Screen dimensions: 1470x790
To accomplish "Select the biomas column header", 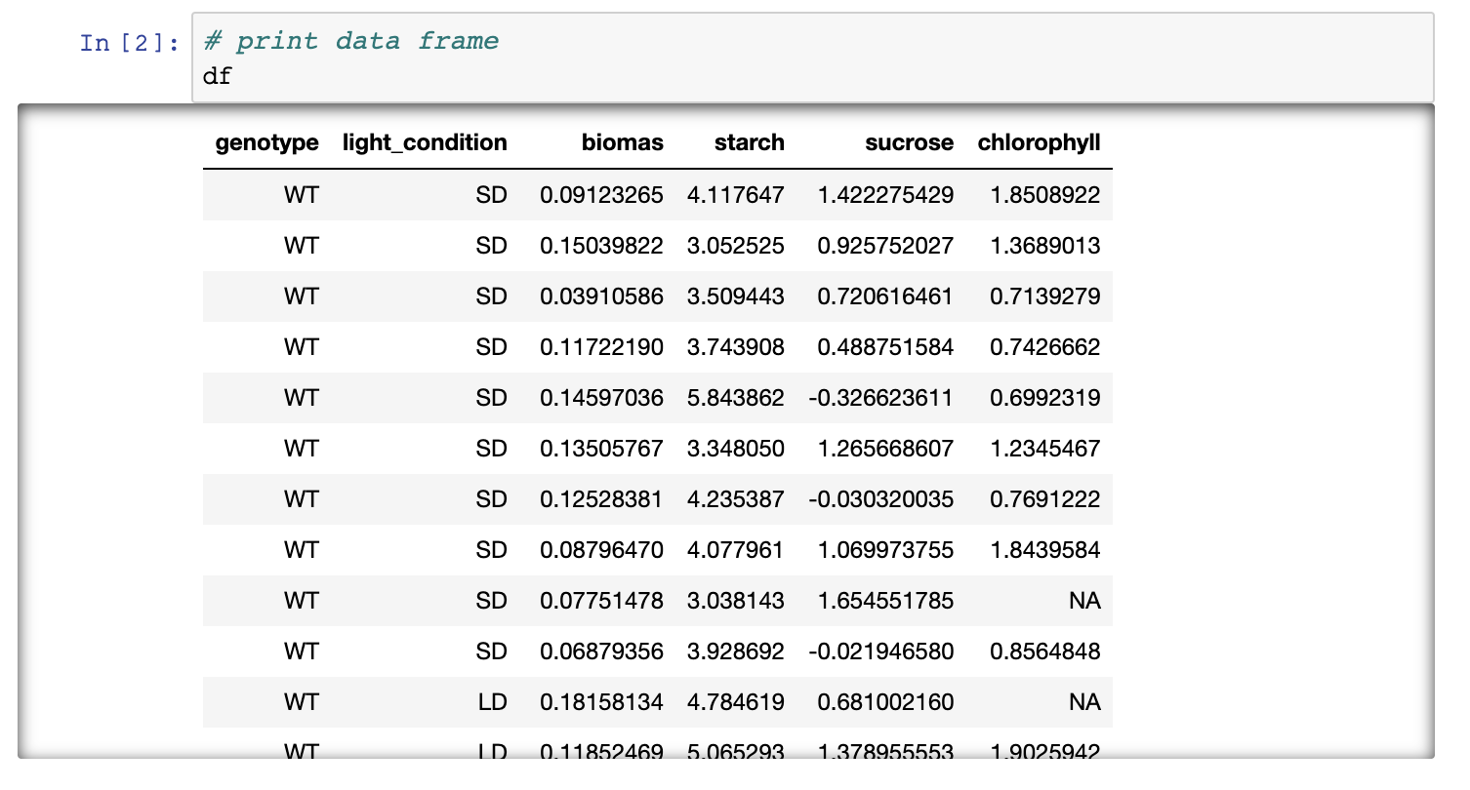I will 623,142.
